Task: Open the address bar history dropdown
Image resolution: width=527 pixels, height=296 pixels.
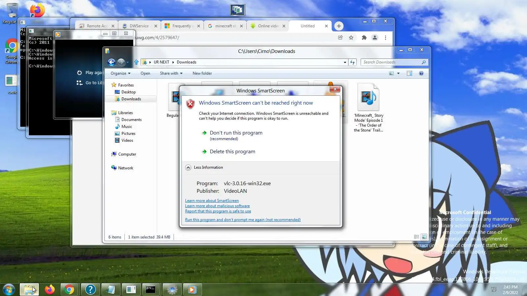Action: point(345,62)
